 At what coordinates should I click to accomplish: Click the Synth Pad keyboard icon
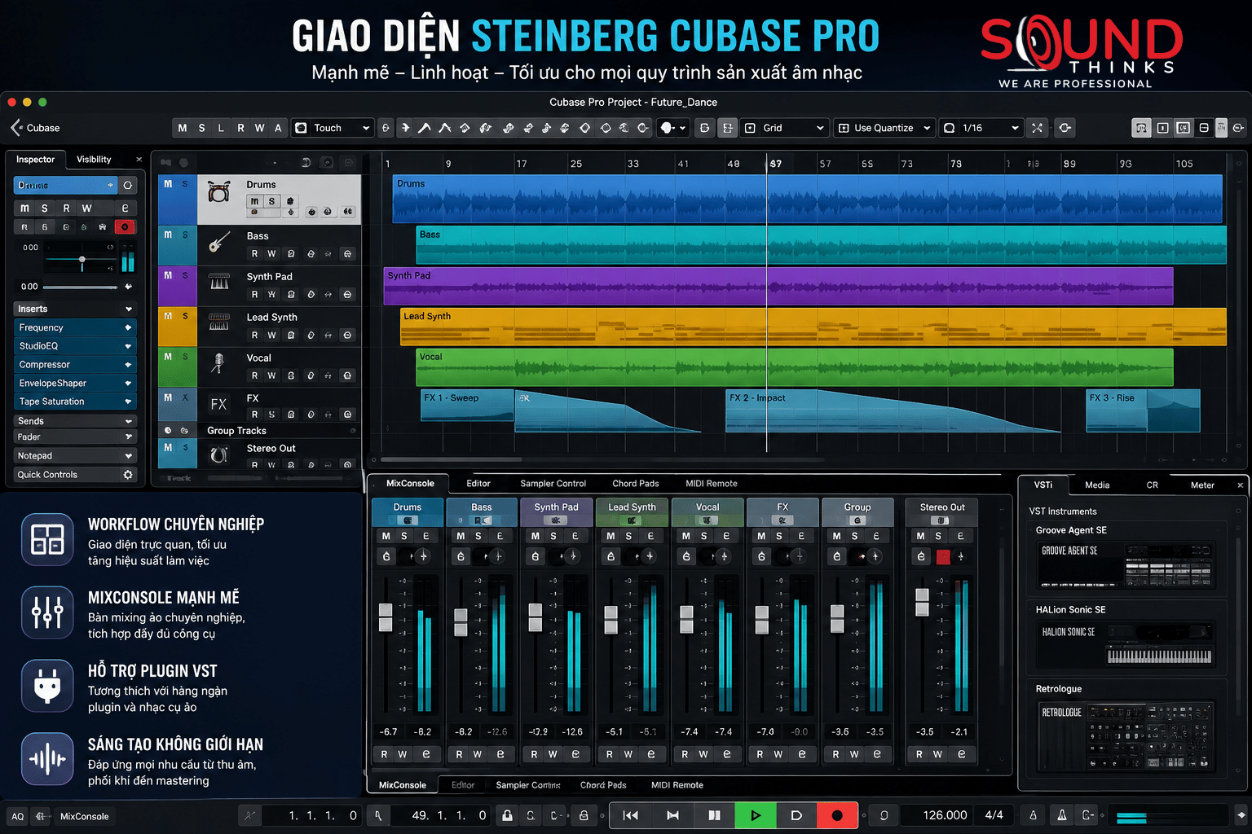click(x=218, y=282)
